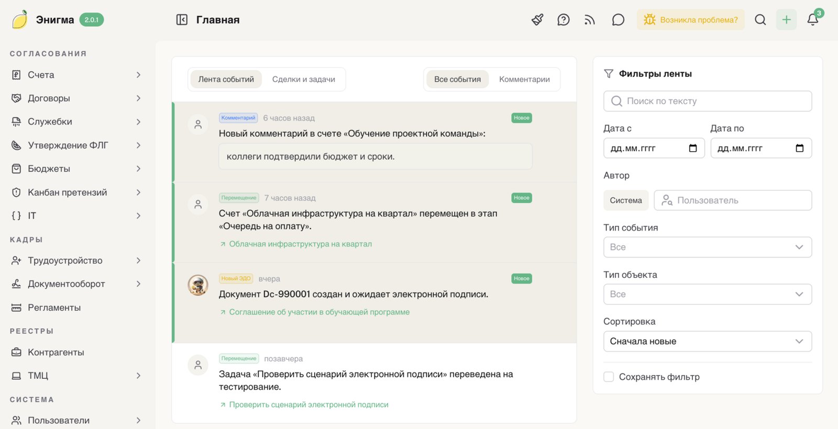
Task: Open Документооборот in the sidebar
Action: click(76, 284)
